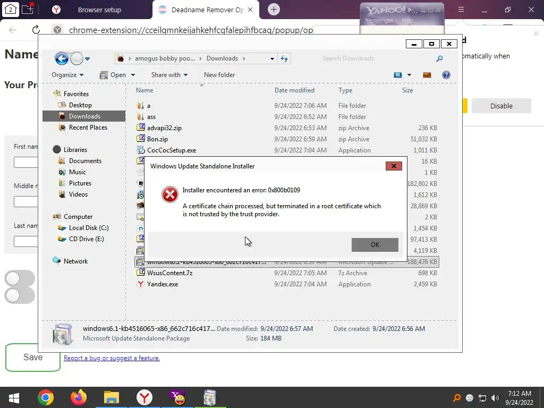
Task: Select Favorites in the navigation pane
Action: pos(76,93)
